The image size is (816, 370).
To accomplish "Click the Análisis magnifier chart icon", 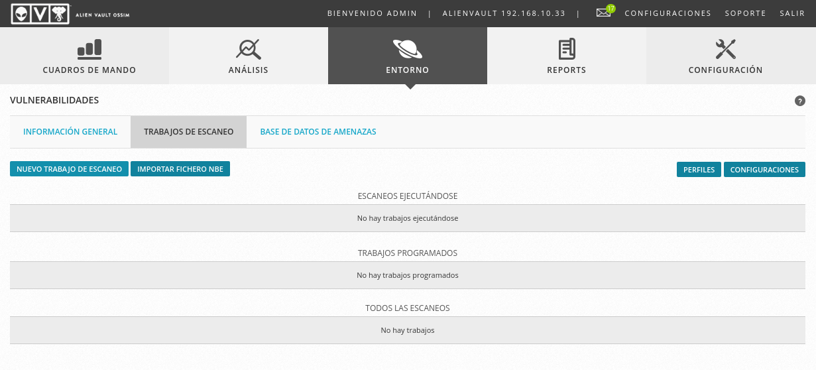I will (x=248, y=48).
